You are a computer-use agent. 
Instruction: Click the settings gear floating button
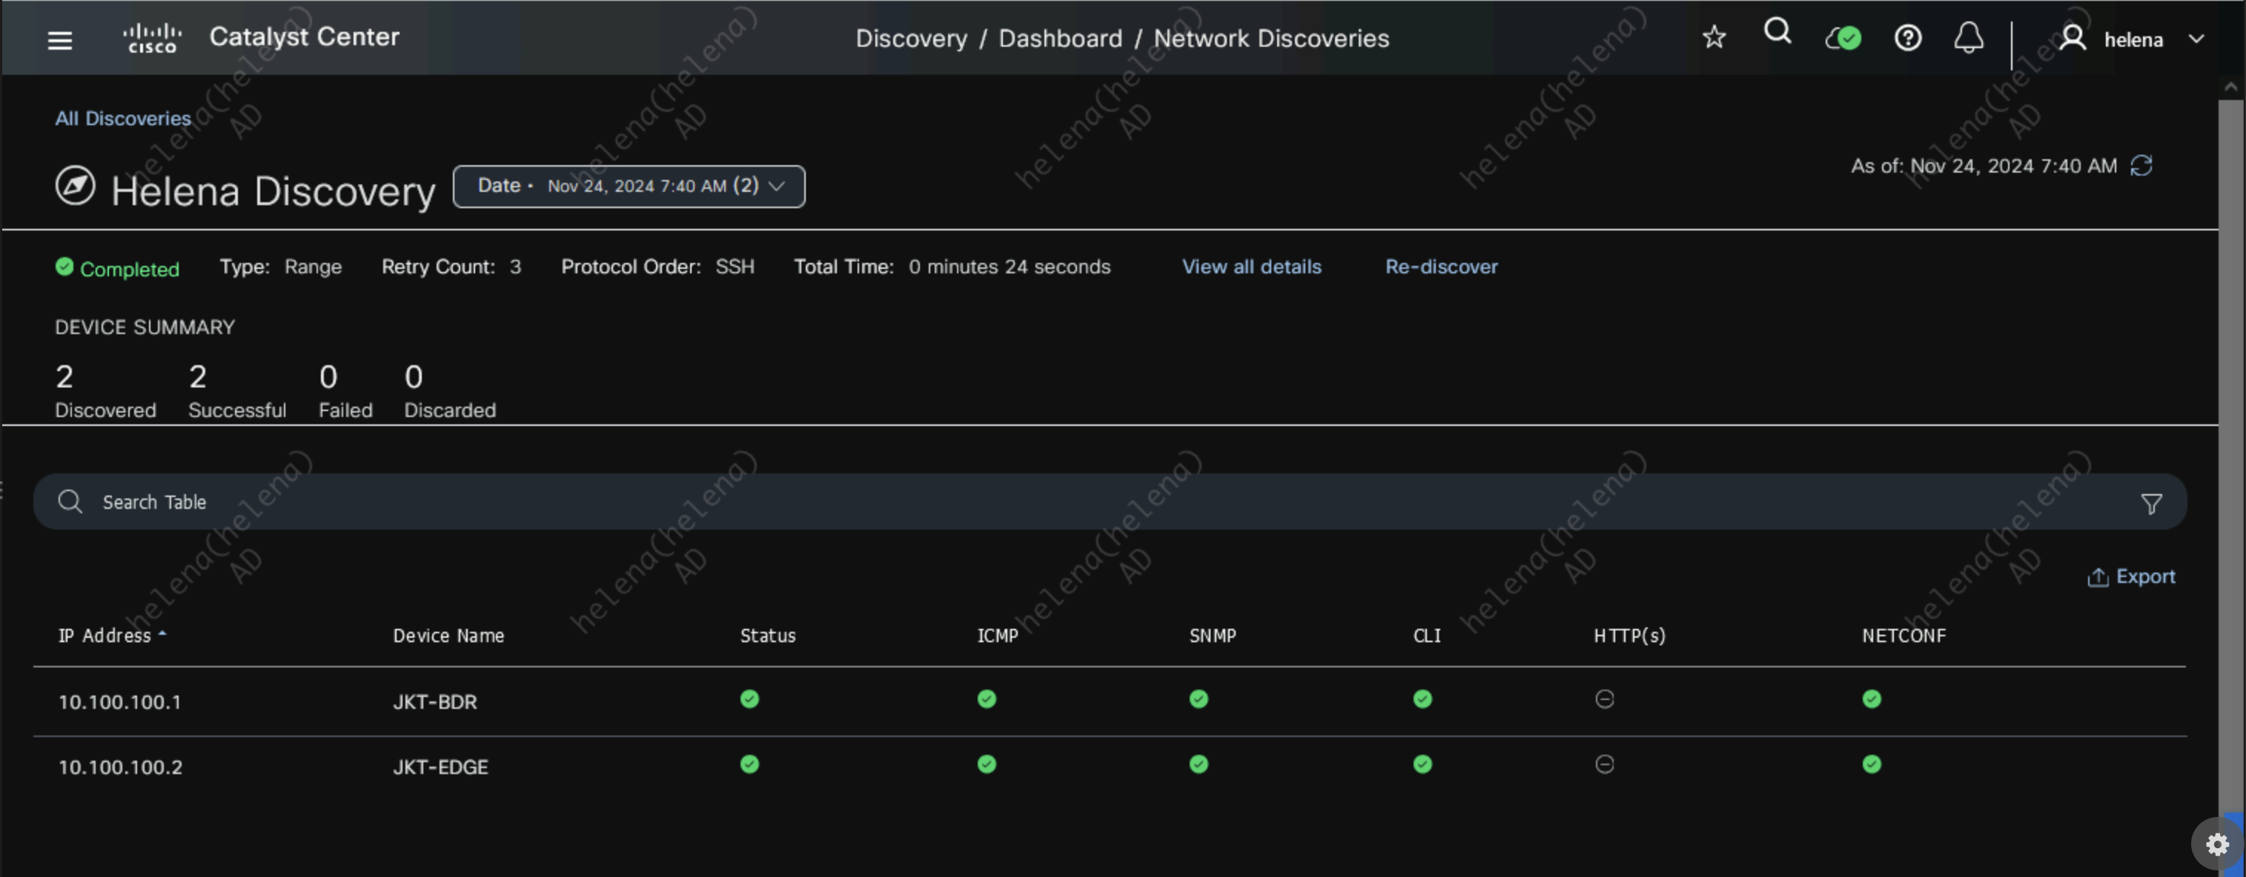pyautogui.click(x=2217, y=844)
